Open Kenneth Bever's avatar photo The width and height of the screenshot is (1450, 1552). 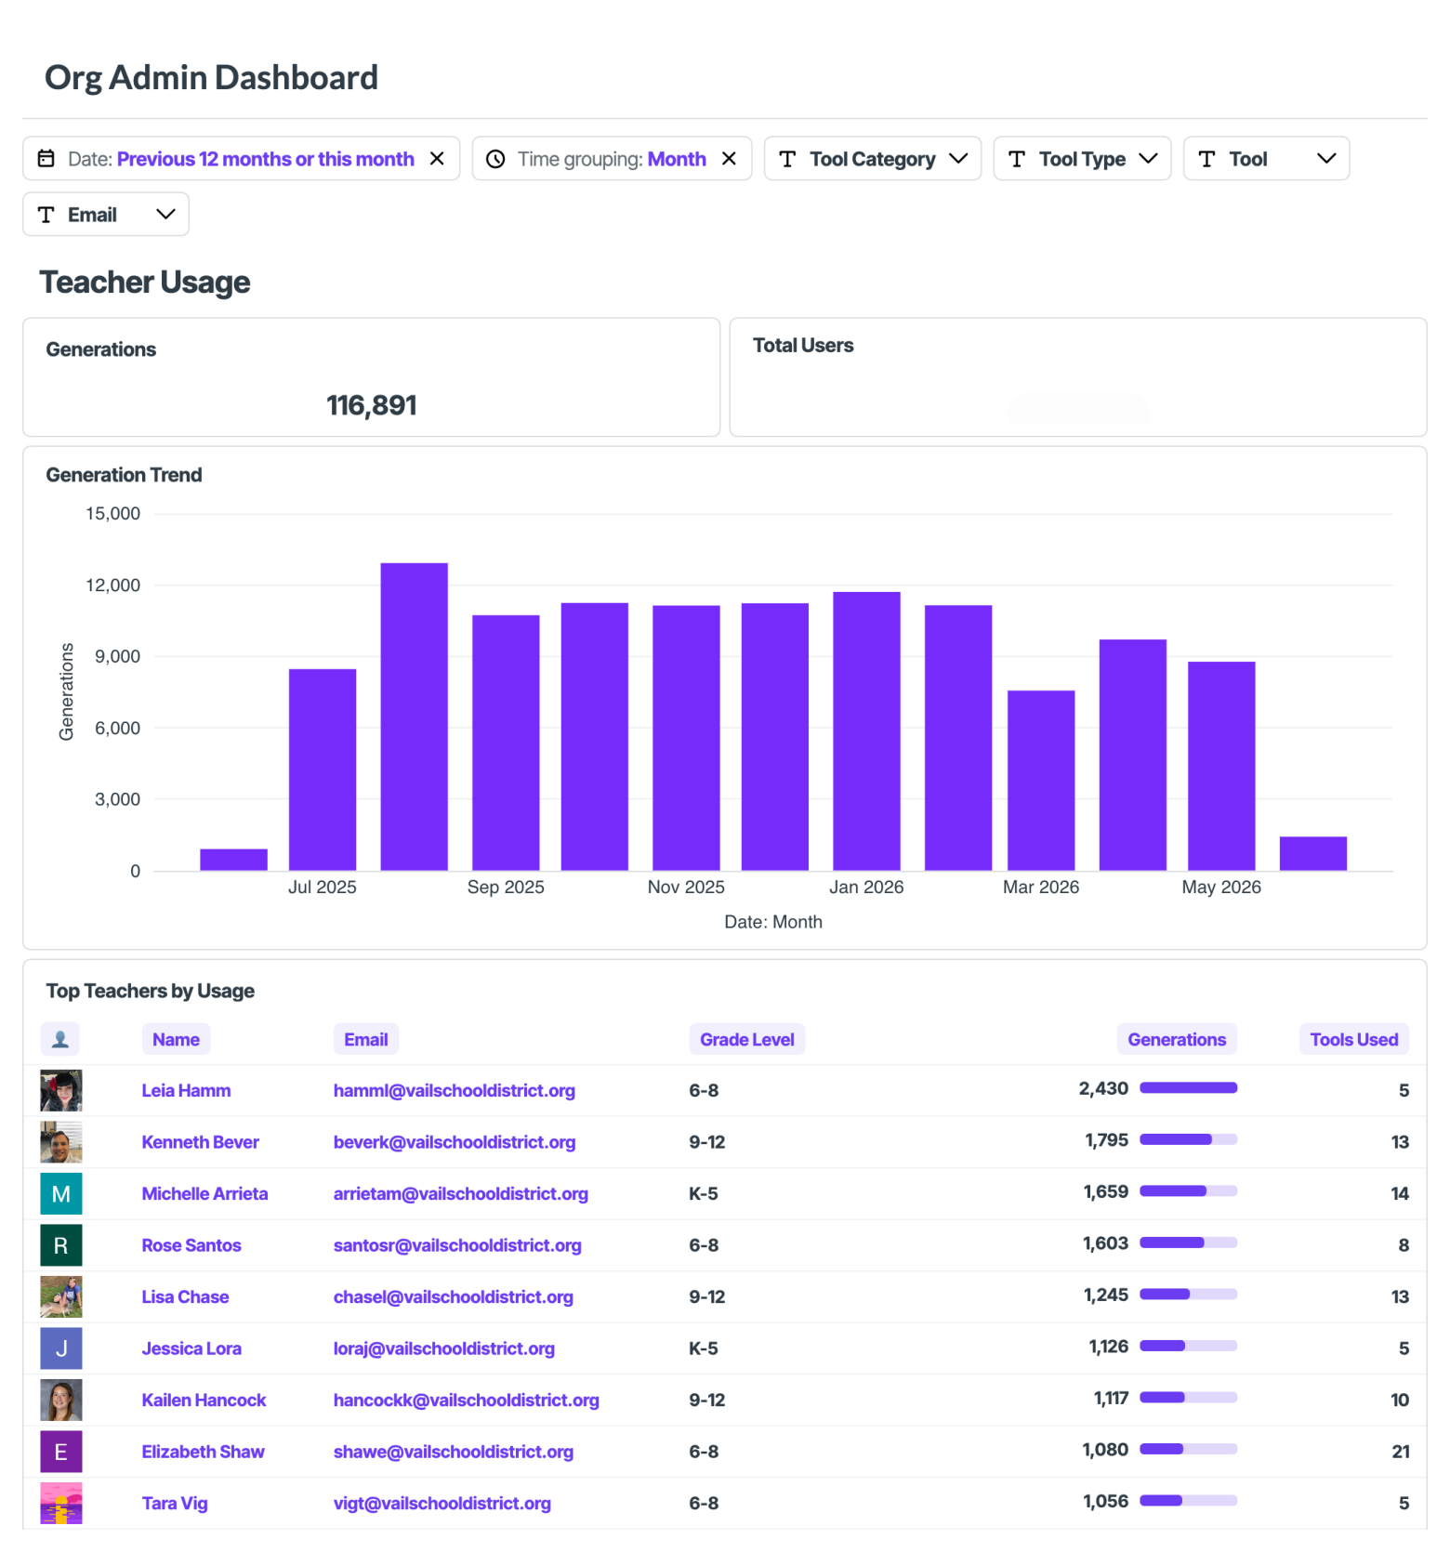(61, 1142)
